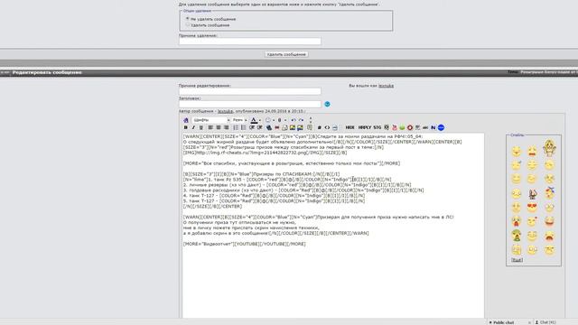Select 'Не удалять сообщение' radio option
Viewport: 578px width, 325px height.
[x=187, y=19]
